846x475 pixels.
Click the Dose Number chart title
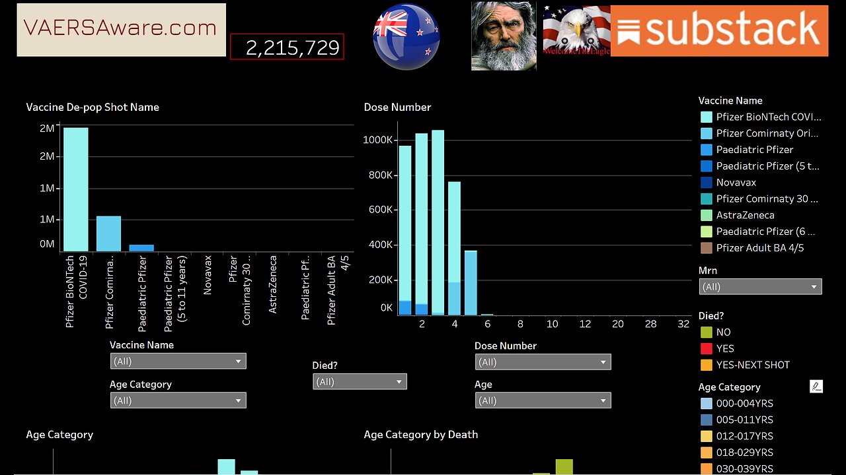click(x=397, y=107)
